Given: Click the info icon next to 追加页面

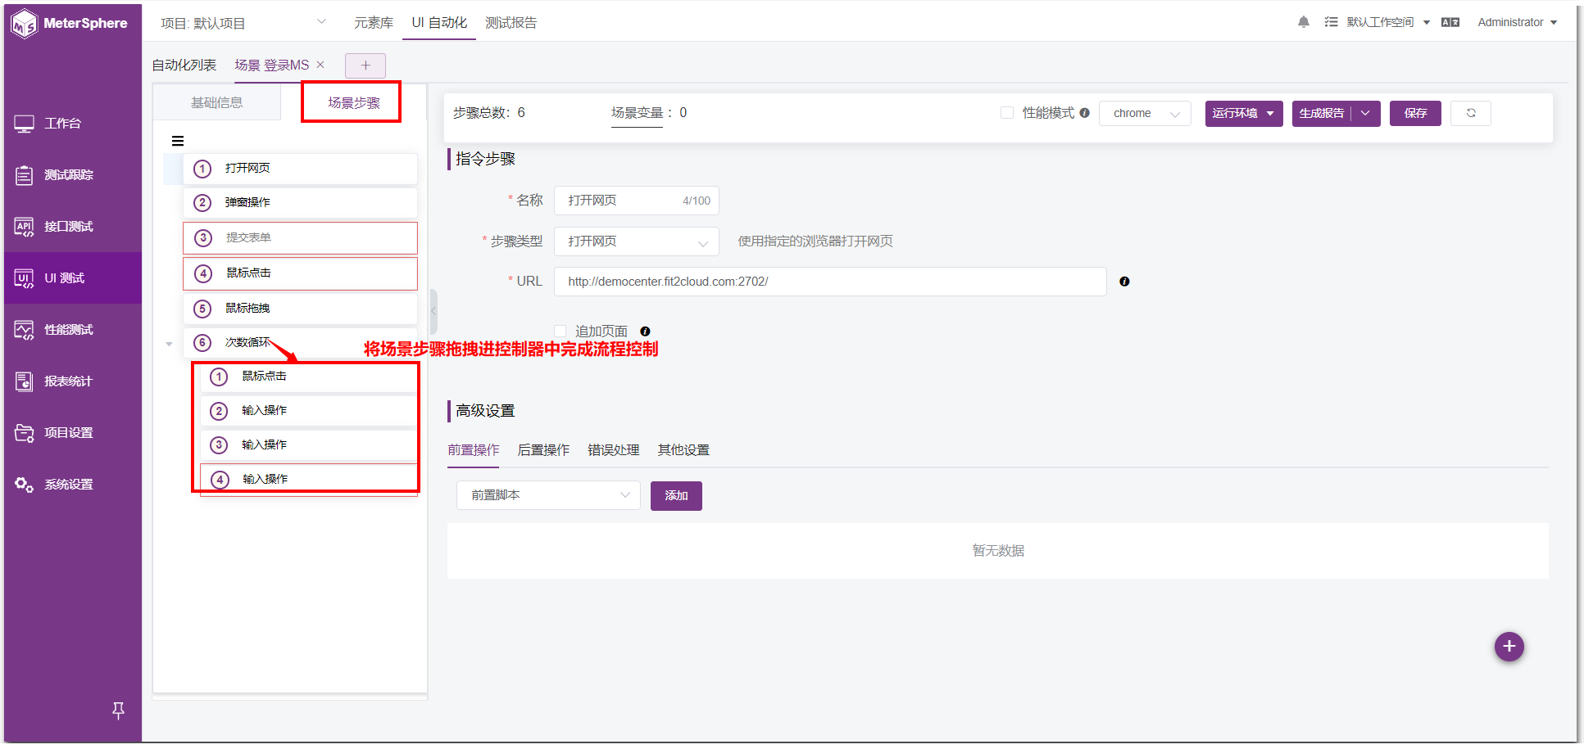Looking at the screenshot, I should coord(645,332).
